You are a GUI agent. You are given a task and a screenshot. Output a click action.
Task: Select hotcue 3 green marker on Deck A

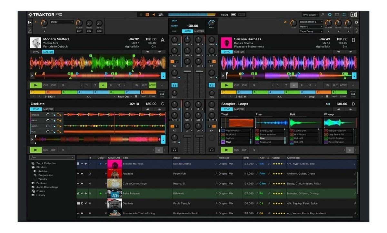click(69, 92)
